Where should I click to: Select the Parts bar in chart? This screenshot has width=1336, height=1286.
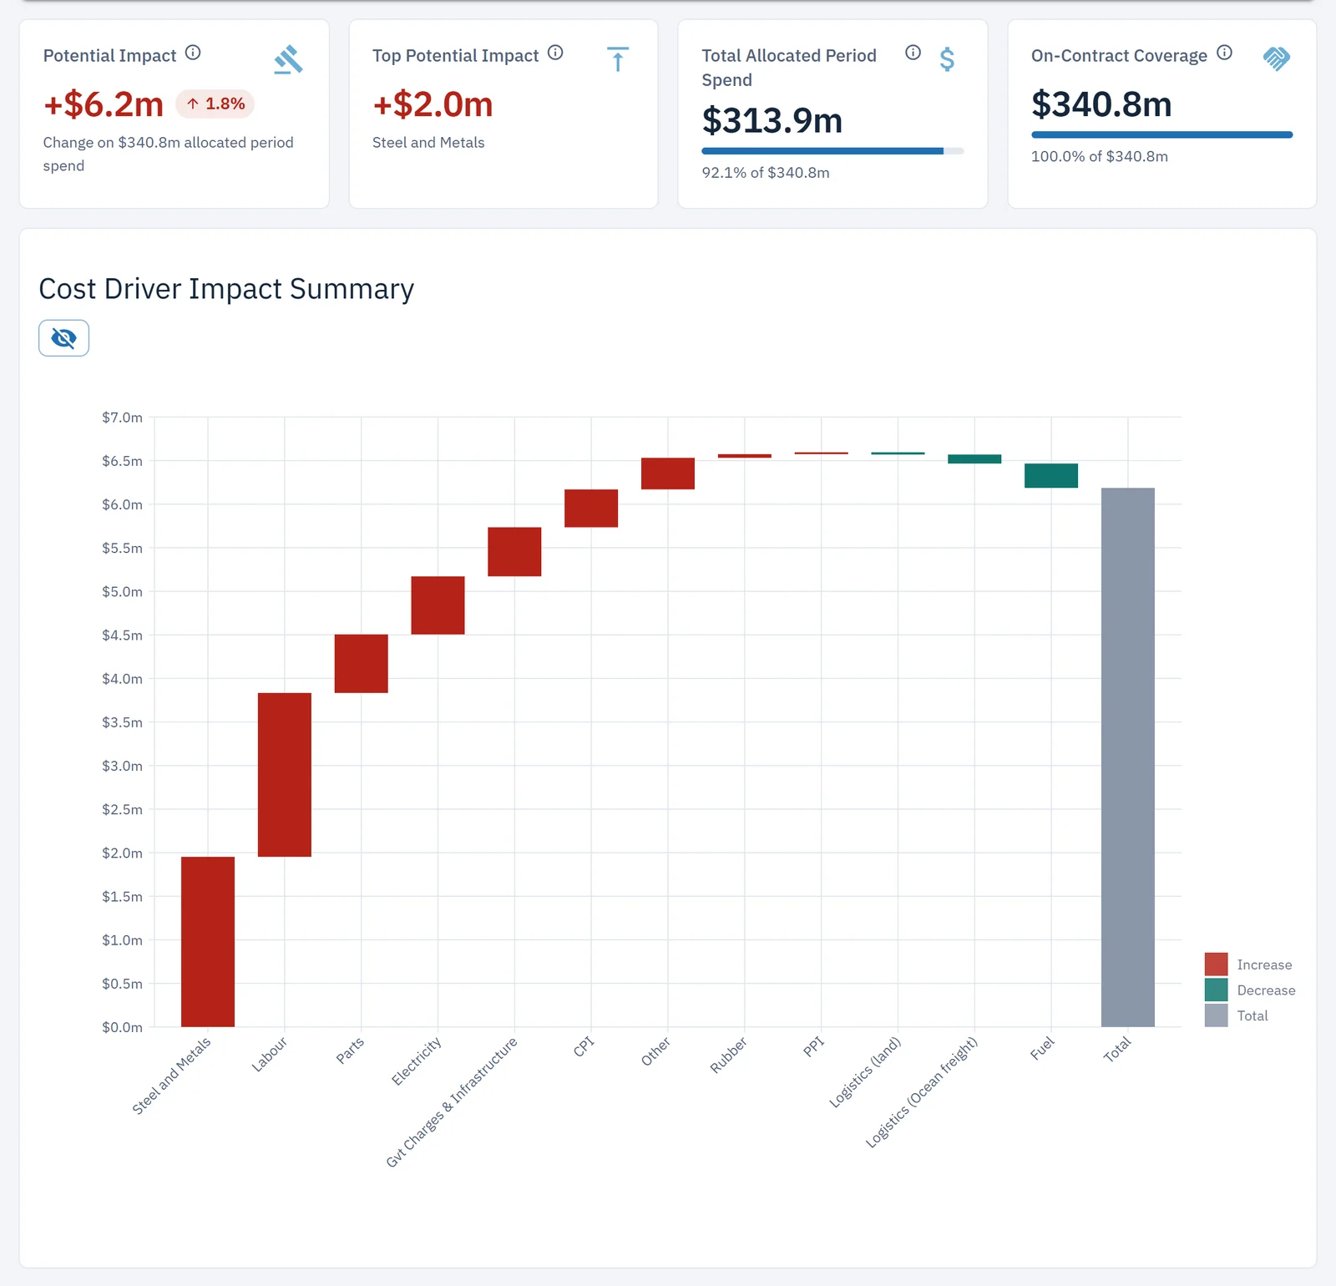click(362, 664)
